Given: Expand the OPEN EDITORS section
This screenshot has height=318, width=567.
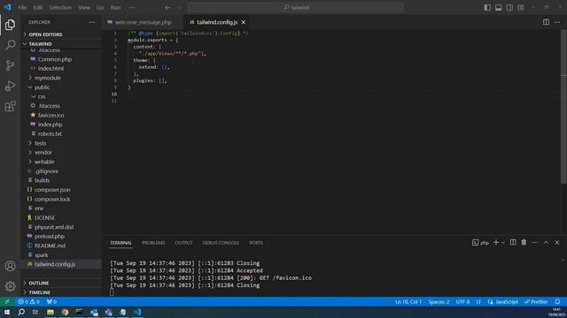Looking at the screenshot, I should tap(61, 34).
